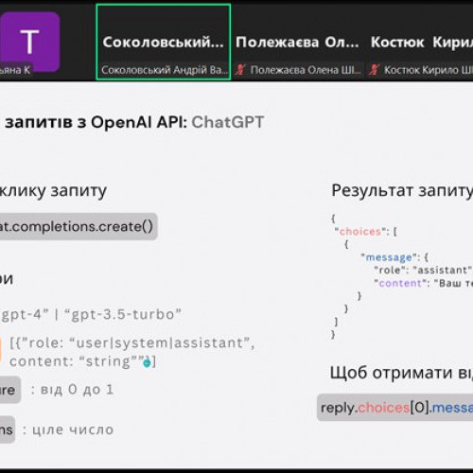Click the "message" key in the JSON result
The height and width of the screenshot is (473, 473).
point(389,257)
